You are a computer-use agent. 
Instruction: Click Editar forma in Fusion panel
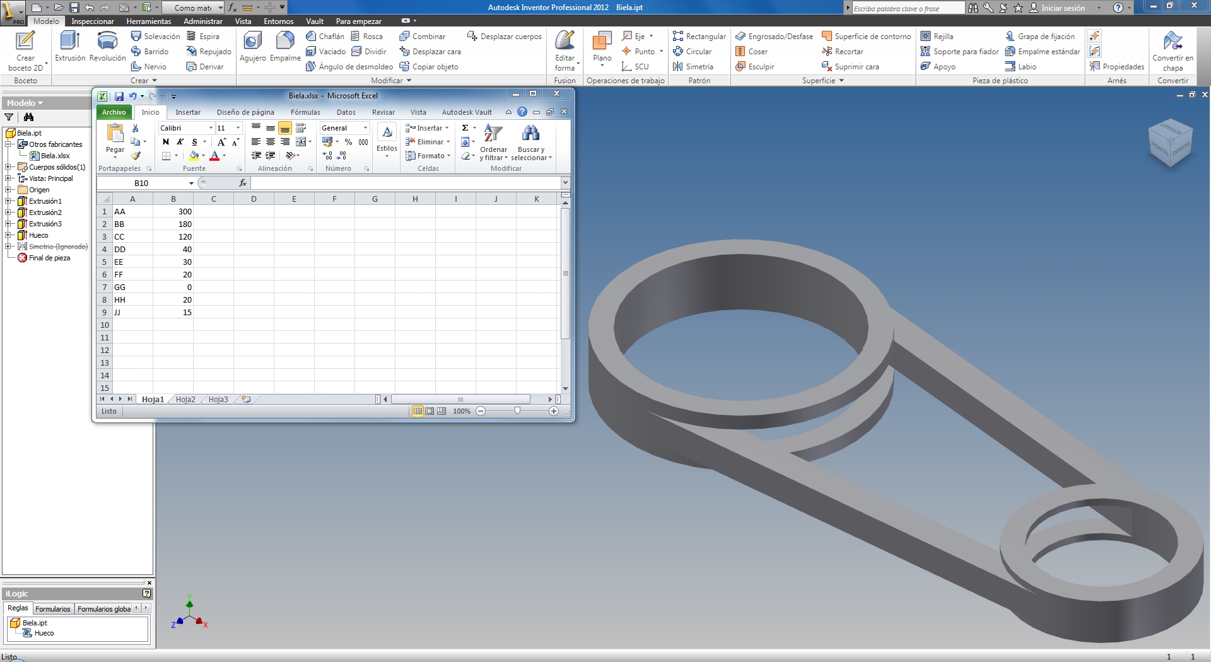(565, 50)
